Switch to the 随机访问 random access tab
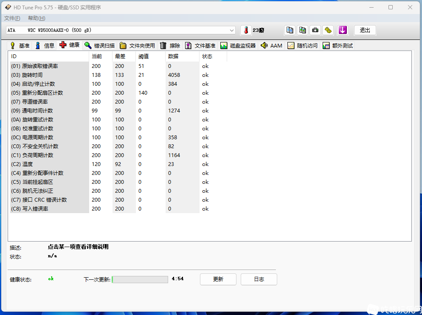Screen dimensions: 422x315 pos(303,45)
